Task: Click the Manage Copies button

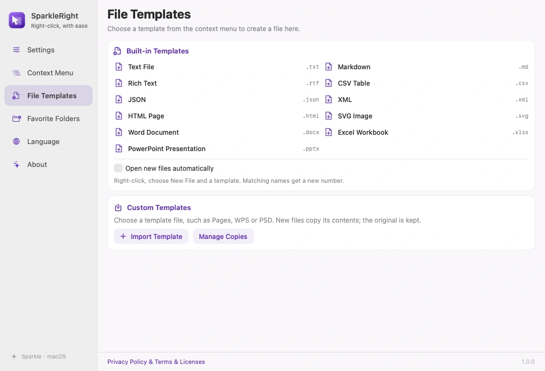Action: pyautogui.click(x=223, y=236)
